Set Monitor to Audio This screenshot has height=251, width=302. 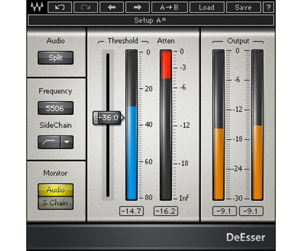(56, 190)
